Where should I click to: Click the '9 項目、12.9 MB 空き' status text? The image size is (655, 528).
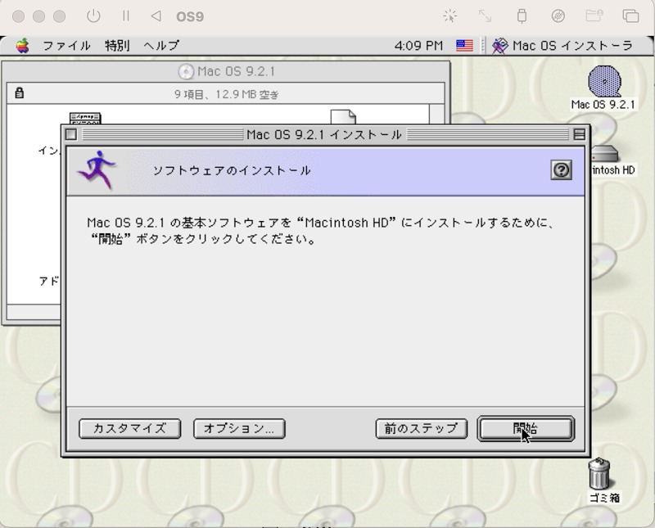point(227,94)
